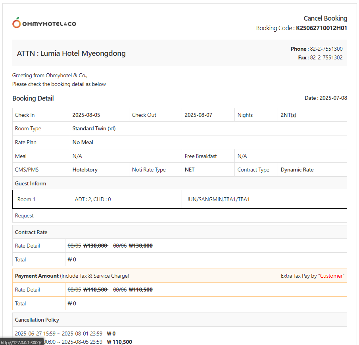Click the 2NT(s) nights value
The image size is (359, 345).
click(x=288, y=115)
